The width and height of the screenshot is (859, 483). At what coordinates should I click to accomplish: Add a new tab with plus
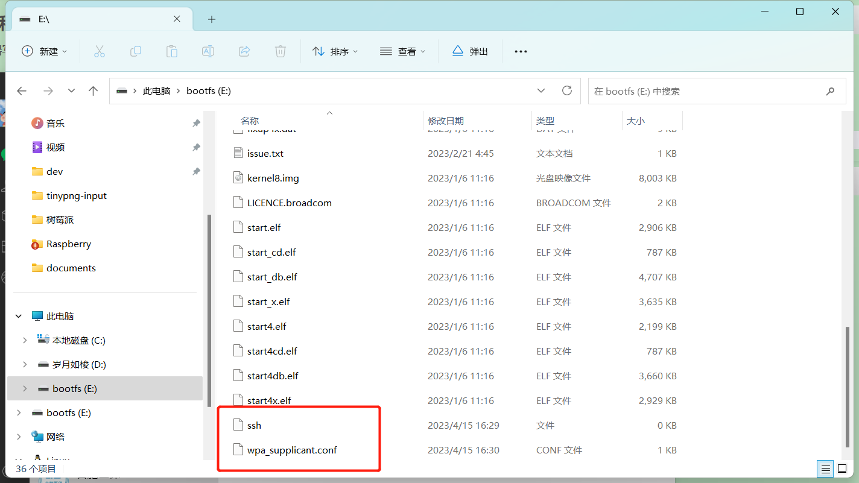(x=212, y=19)
